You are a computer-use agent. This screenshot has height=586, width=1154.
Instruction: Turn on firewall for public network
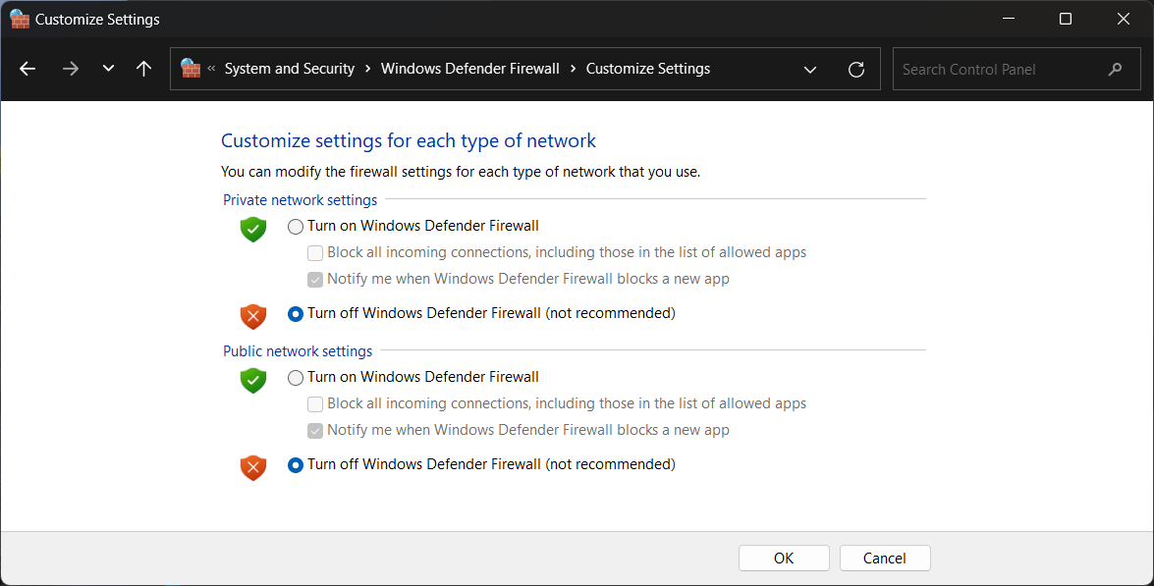pos(295,378)
